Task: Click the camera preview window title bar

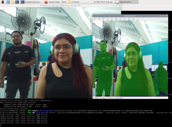Action: point(60,6)
